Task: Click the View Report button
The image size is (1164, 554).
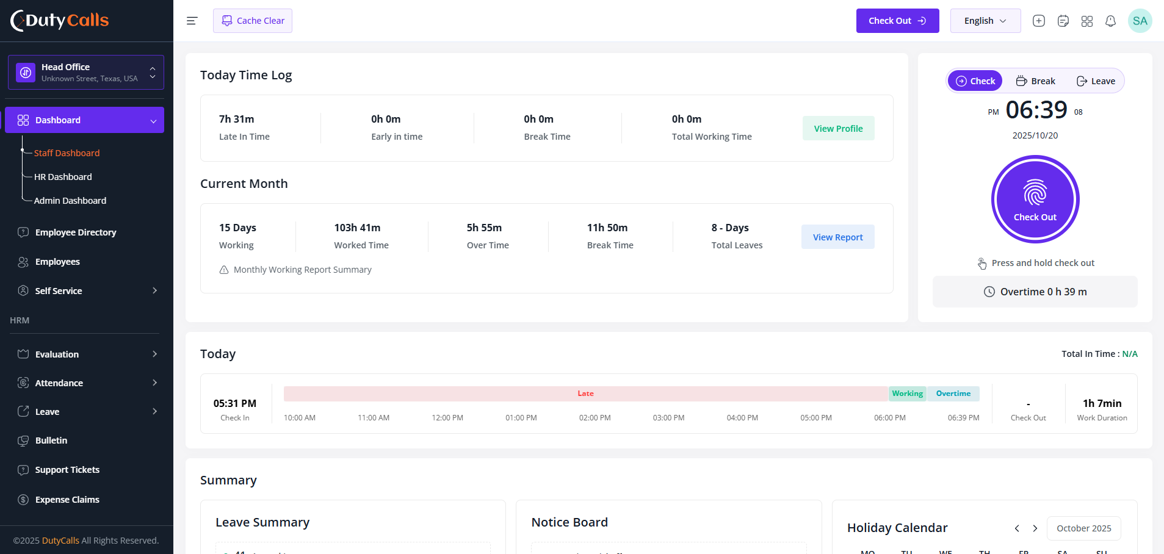Action: coord(837,237)
